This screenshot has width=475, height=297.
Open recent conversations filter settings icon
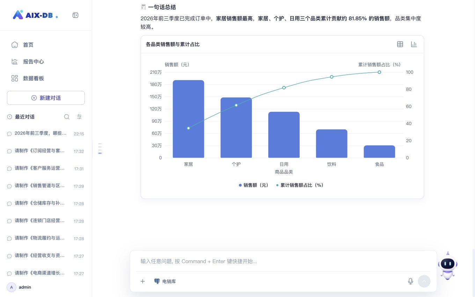pos(79,117)
